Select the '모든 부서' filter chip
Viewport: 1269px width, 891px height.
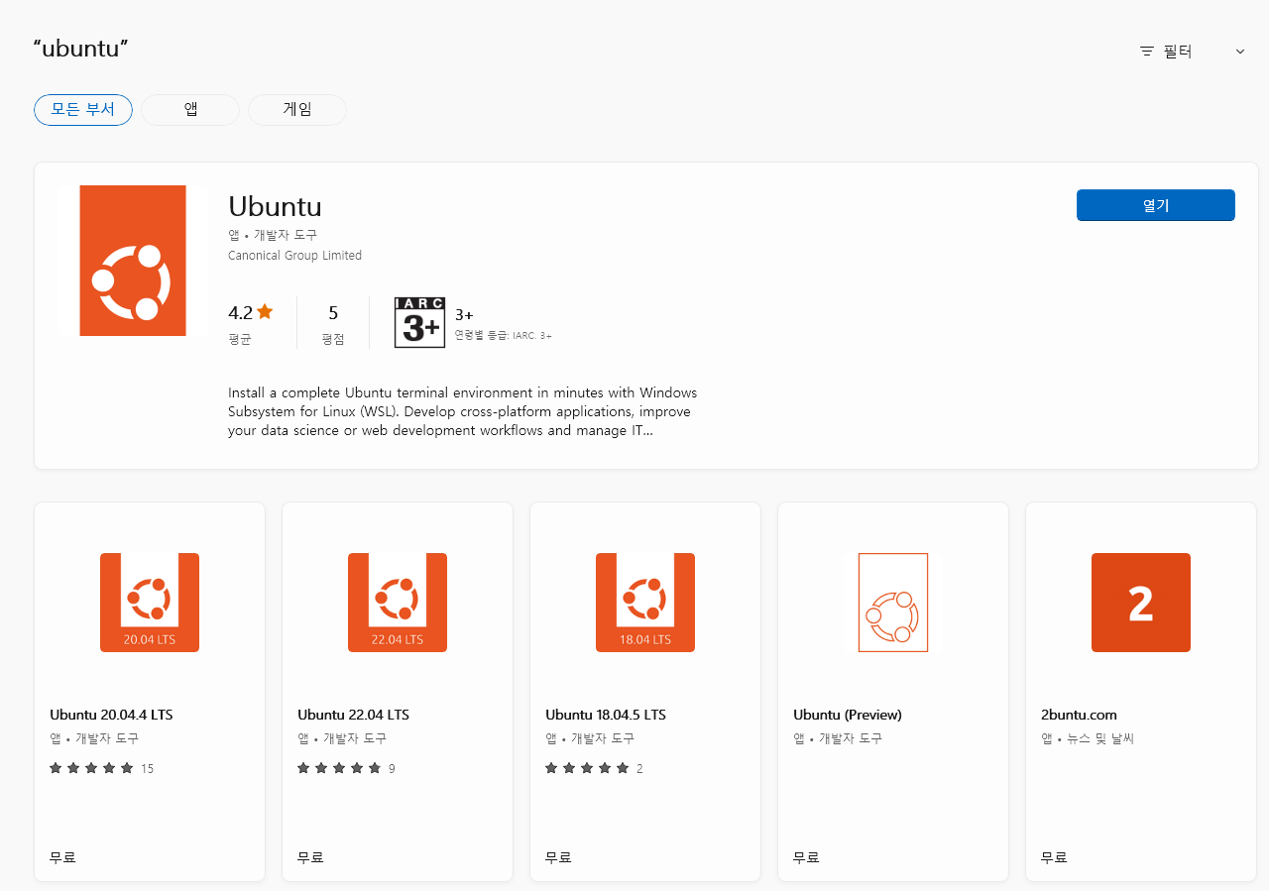[x=82, y=110]
